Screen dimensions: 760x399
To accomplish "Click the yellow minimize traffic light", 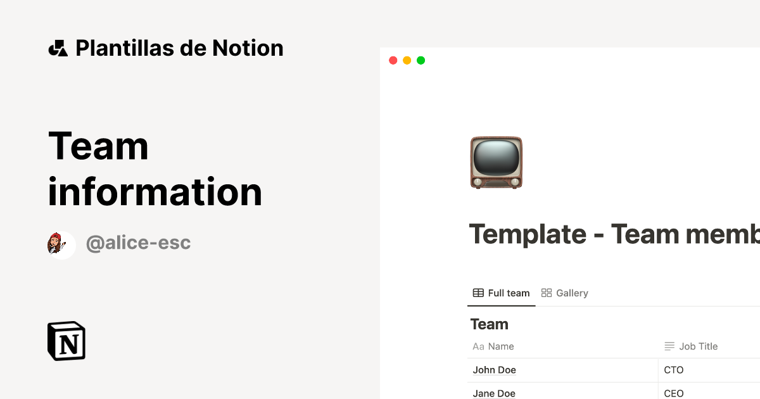I will point(407,60).
